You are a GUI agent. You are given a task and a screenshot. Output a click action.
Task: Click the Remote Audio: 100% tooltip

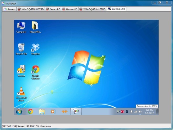click(x=147, y=106)
